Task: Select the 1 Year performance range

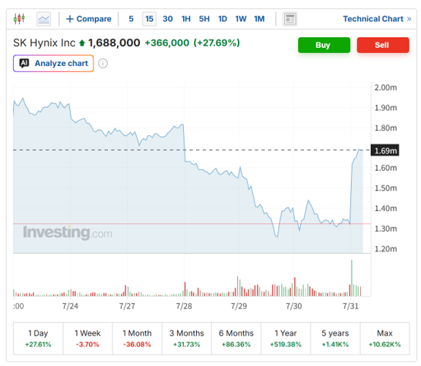Action: click(x=286, y=339)
